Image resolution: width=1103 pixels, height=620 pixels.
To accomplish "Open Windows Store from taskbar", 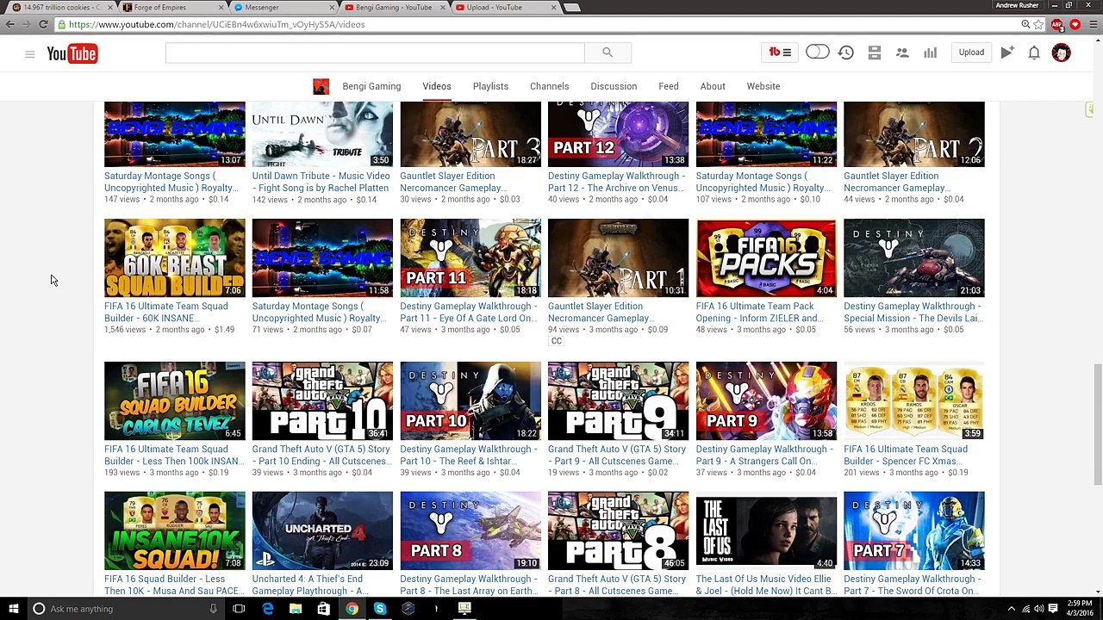I will pyautogui.click(x=323, y=609).
